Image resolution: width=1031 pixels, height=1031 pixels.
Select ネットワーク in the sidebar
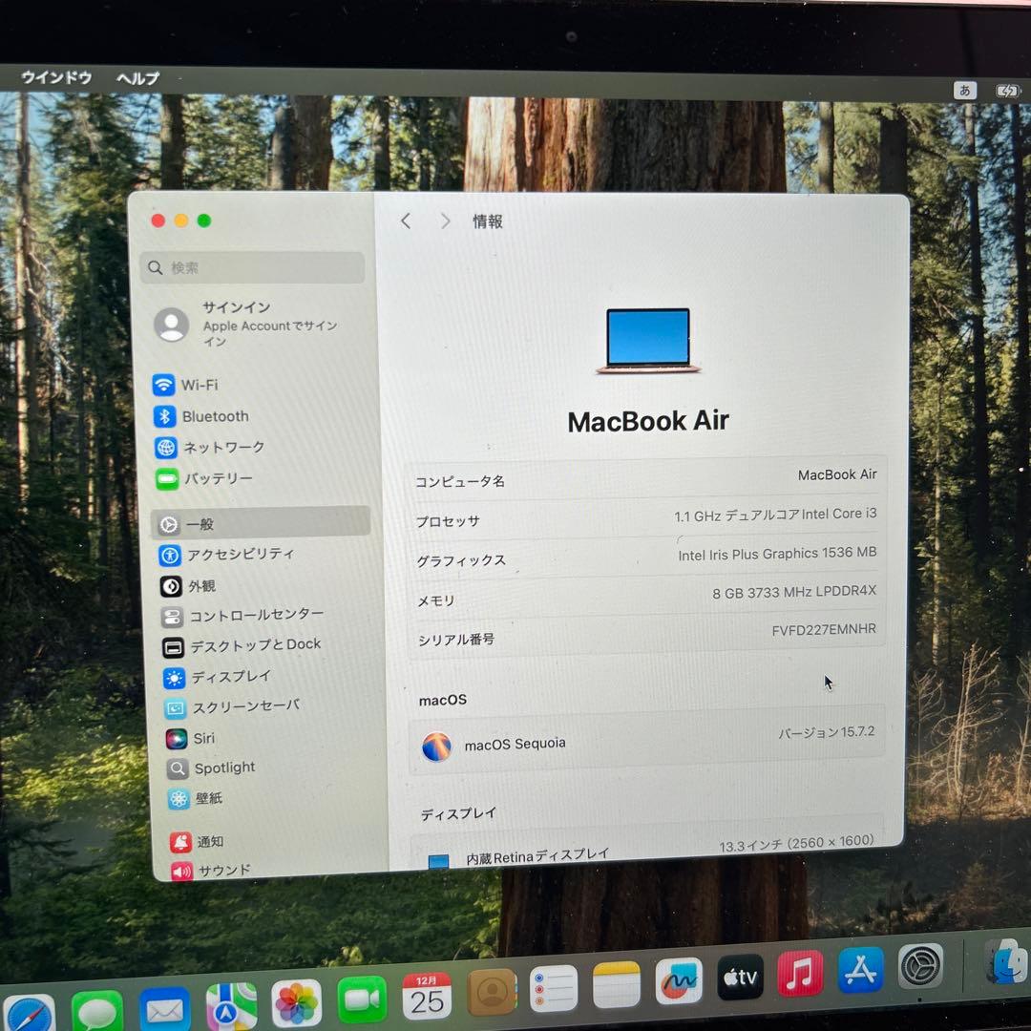210,448
